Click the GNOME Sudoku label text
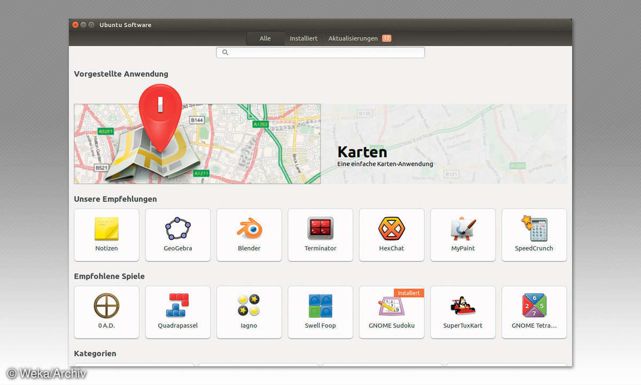The width and height of the screenshot is (641, 385). (392, 326)
